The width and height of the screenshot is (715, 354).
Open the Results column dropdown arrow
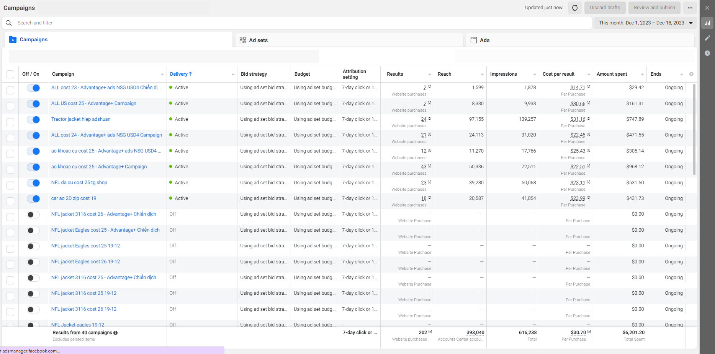(x=430, y=75)
